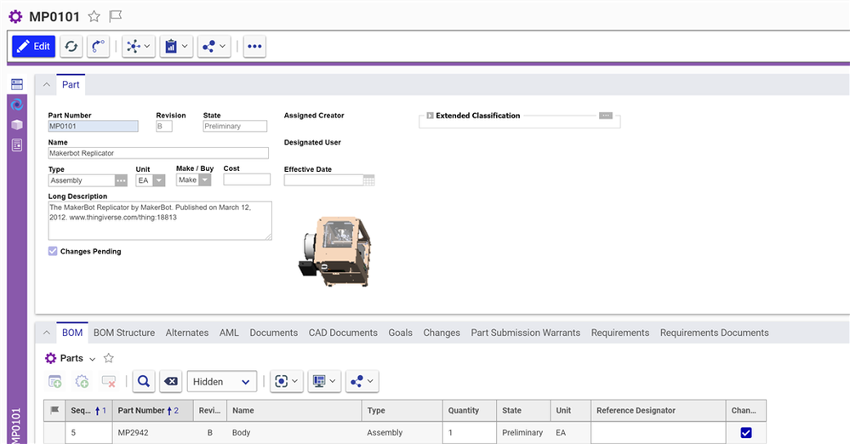Screen dimensions: 850x444
Task: Click the 3D cube sidebar icon
Action: [x=16, y=125]
